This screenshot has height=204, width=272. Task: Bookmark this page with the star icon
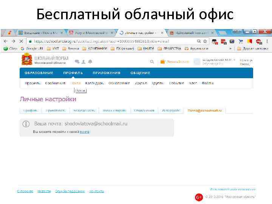coord(205,41)
